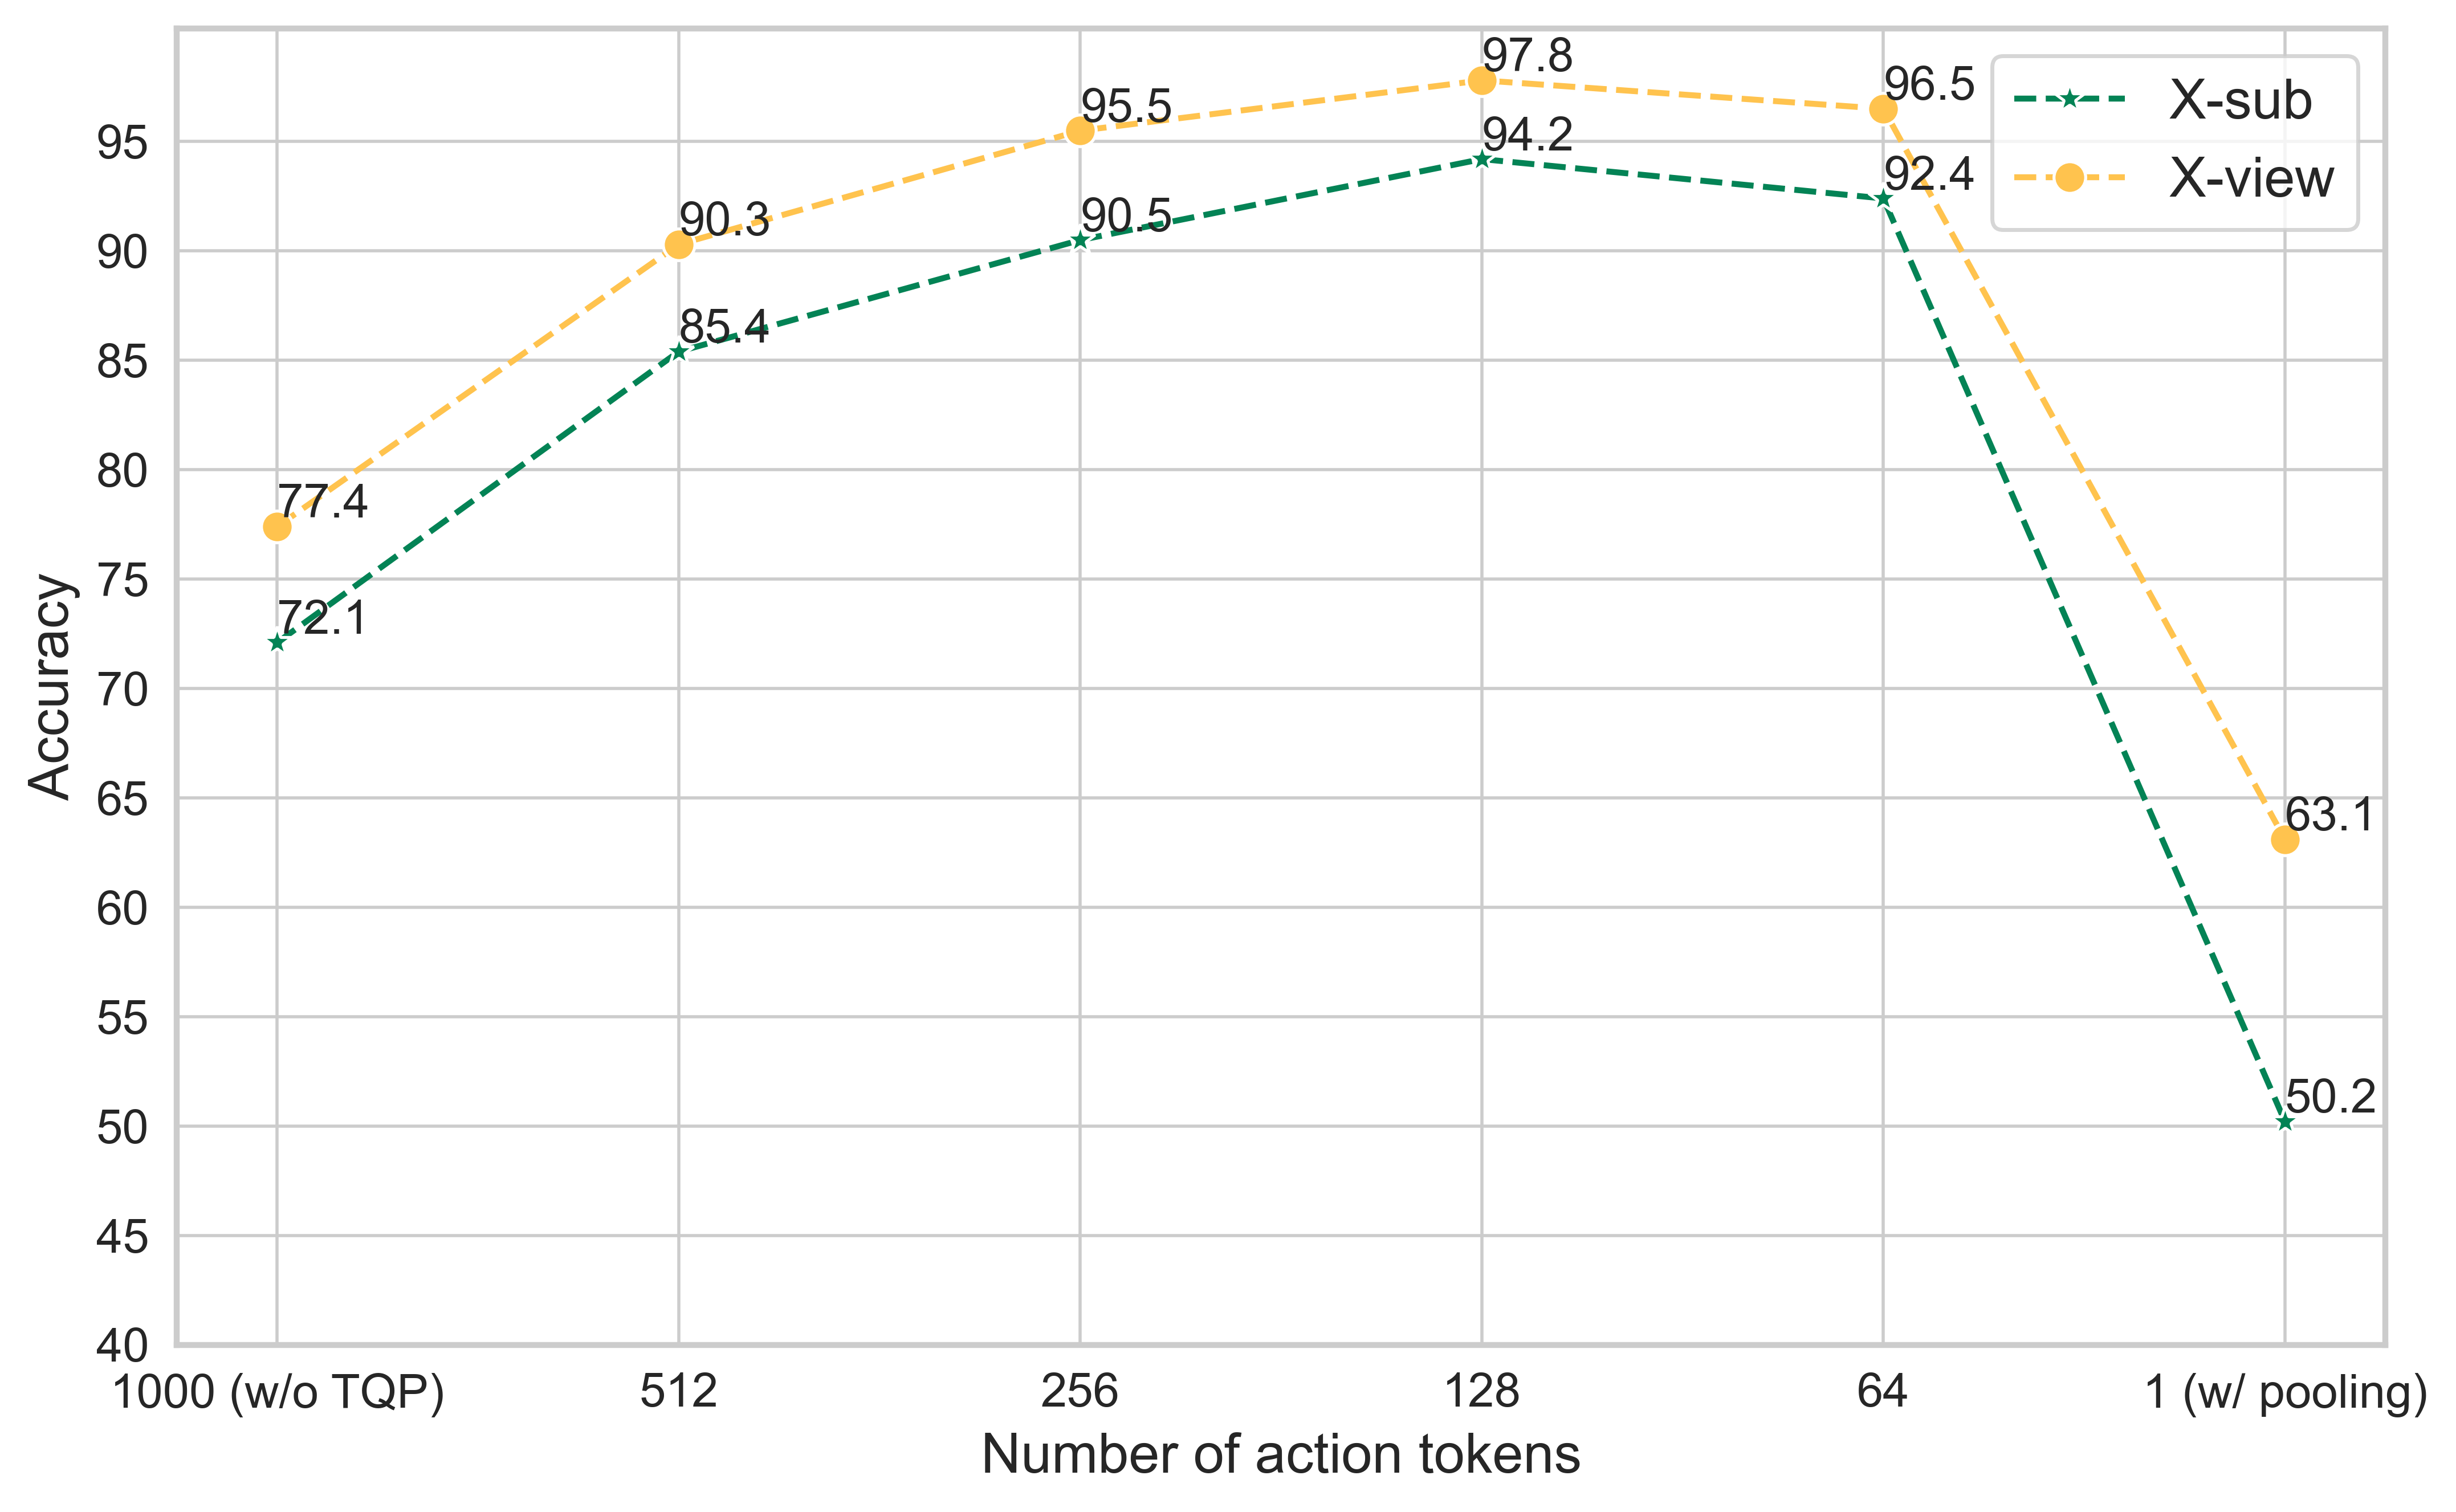The height and width of the screenshot is (1512, 2456).
Task: Click the X-view circle marker at 128 tokens
Action: (1481, 80)
